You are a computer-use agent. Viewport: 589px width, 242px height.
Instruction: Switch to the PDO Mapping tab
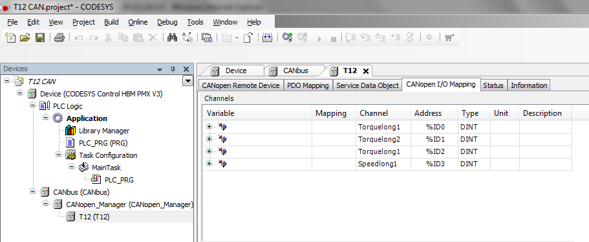coord(308,85)
